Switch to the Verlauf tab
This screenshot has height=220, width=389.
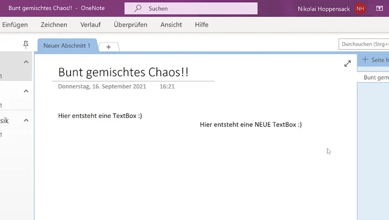pos(91,25)
